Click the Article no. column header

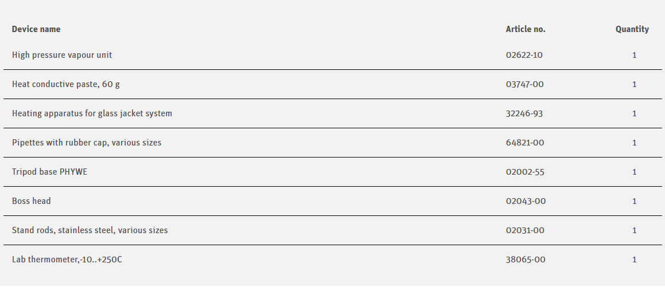pos(526,29)
